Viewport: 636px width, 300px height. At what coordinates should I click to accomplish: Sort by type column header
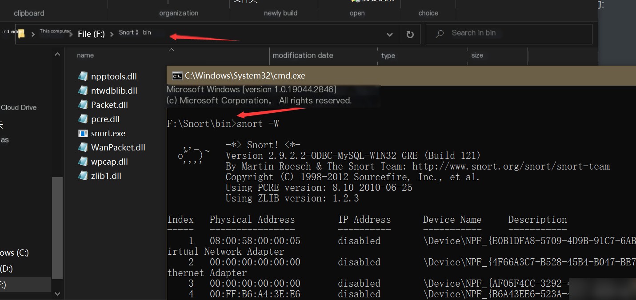pyautogui.click(x=388, y=56)
